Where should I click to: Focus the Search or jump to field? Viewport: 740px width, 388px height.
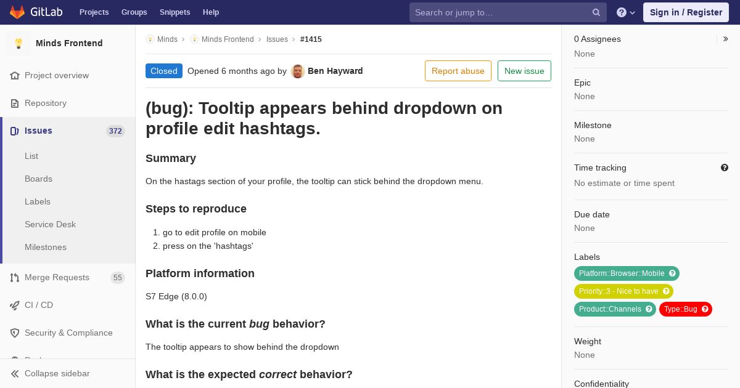pos(508,12)
